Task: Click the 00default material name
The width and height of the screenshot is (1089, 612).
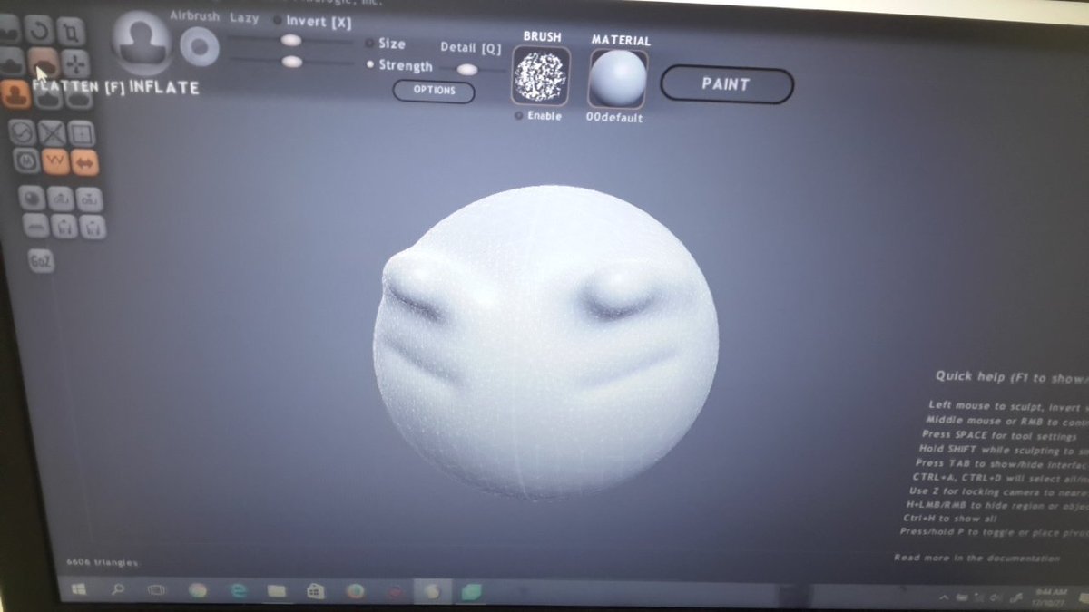Action: pyautogui.click(x=614, y=119)
